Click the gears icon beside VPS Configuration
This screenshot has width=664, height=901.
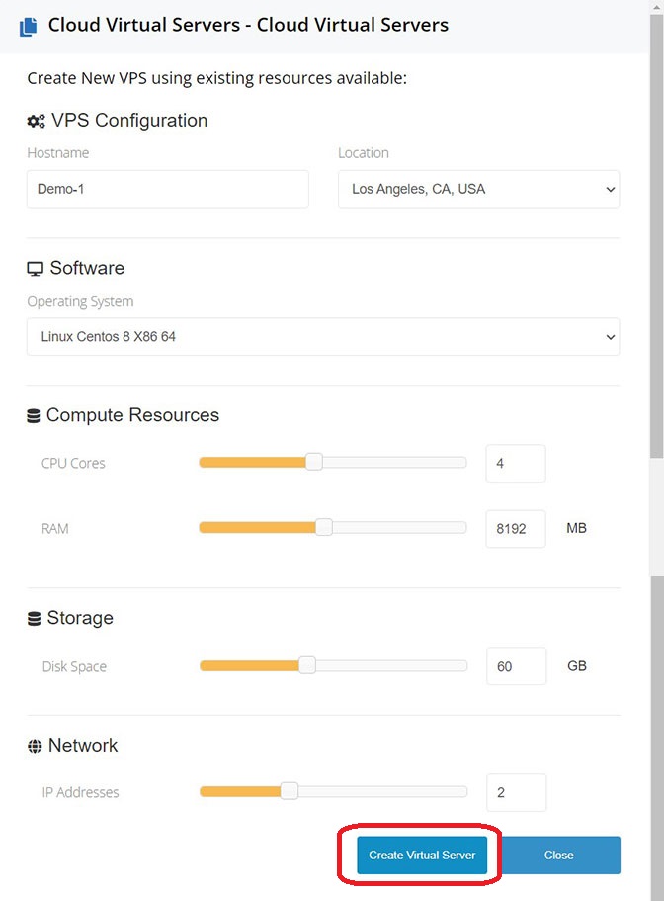(x=36, y=121)
